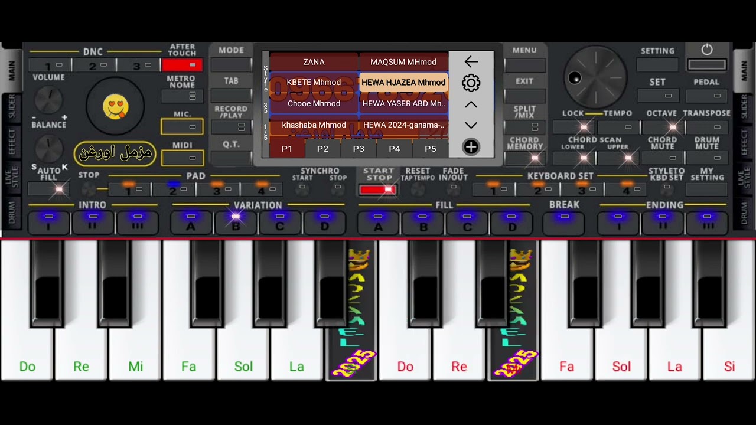
Task: Toggle the Transpose button
Action: [707, 127]
